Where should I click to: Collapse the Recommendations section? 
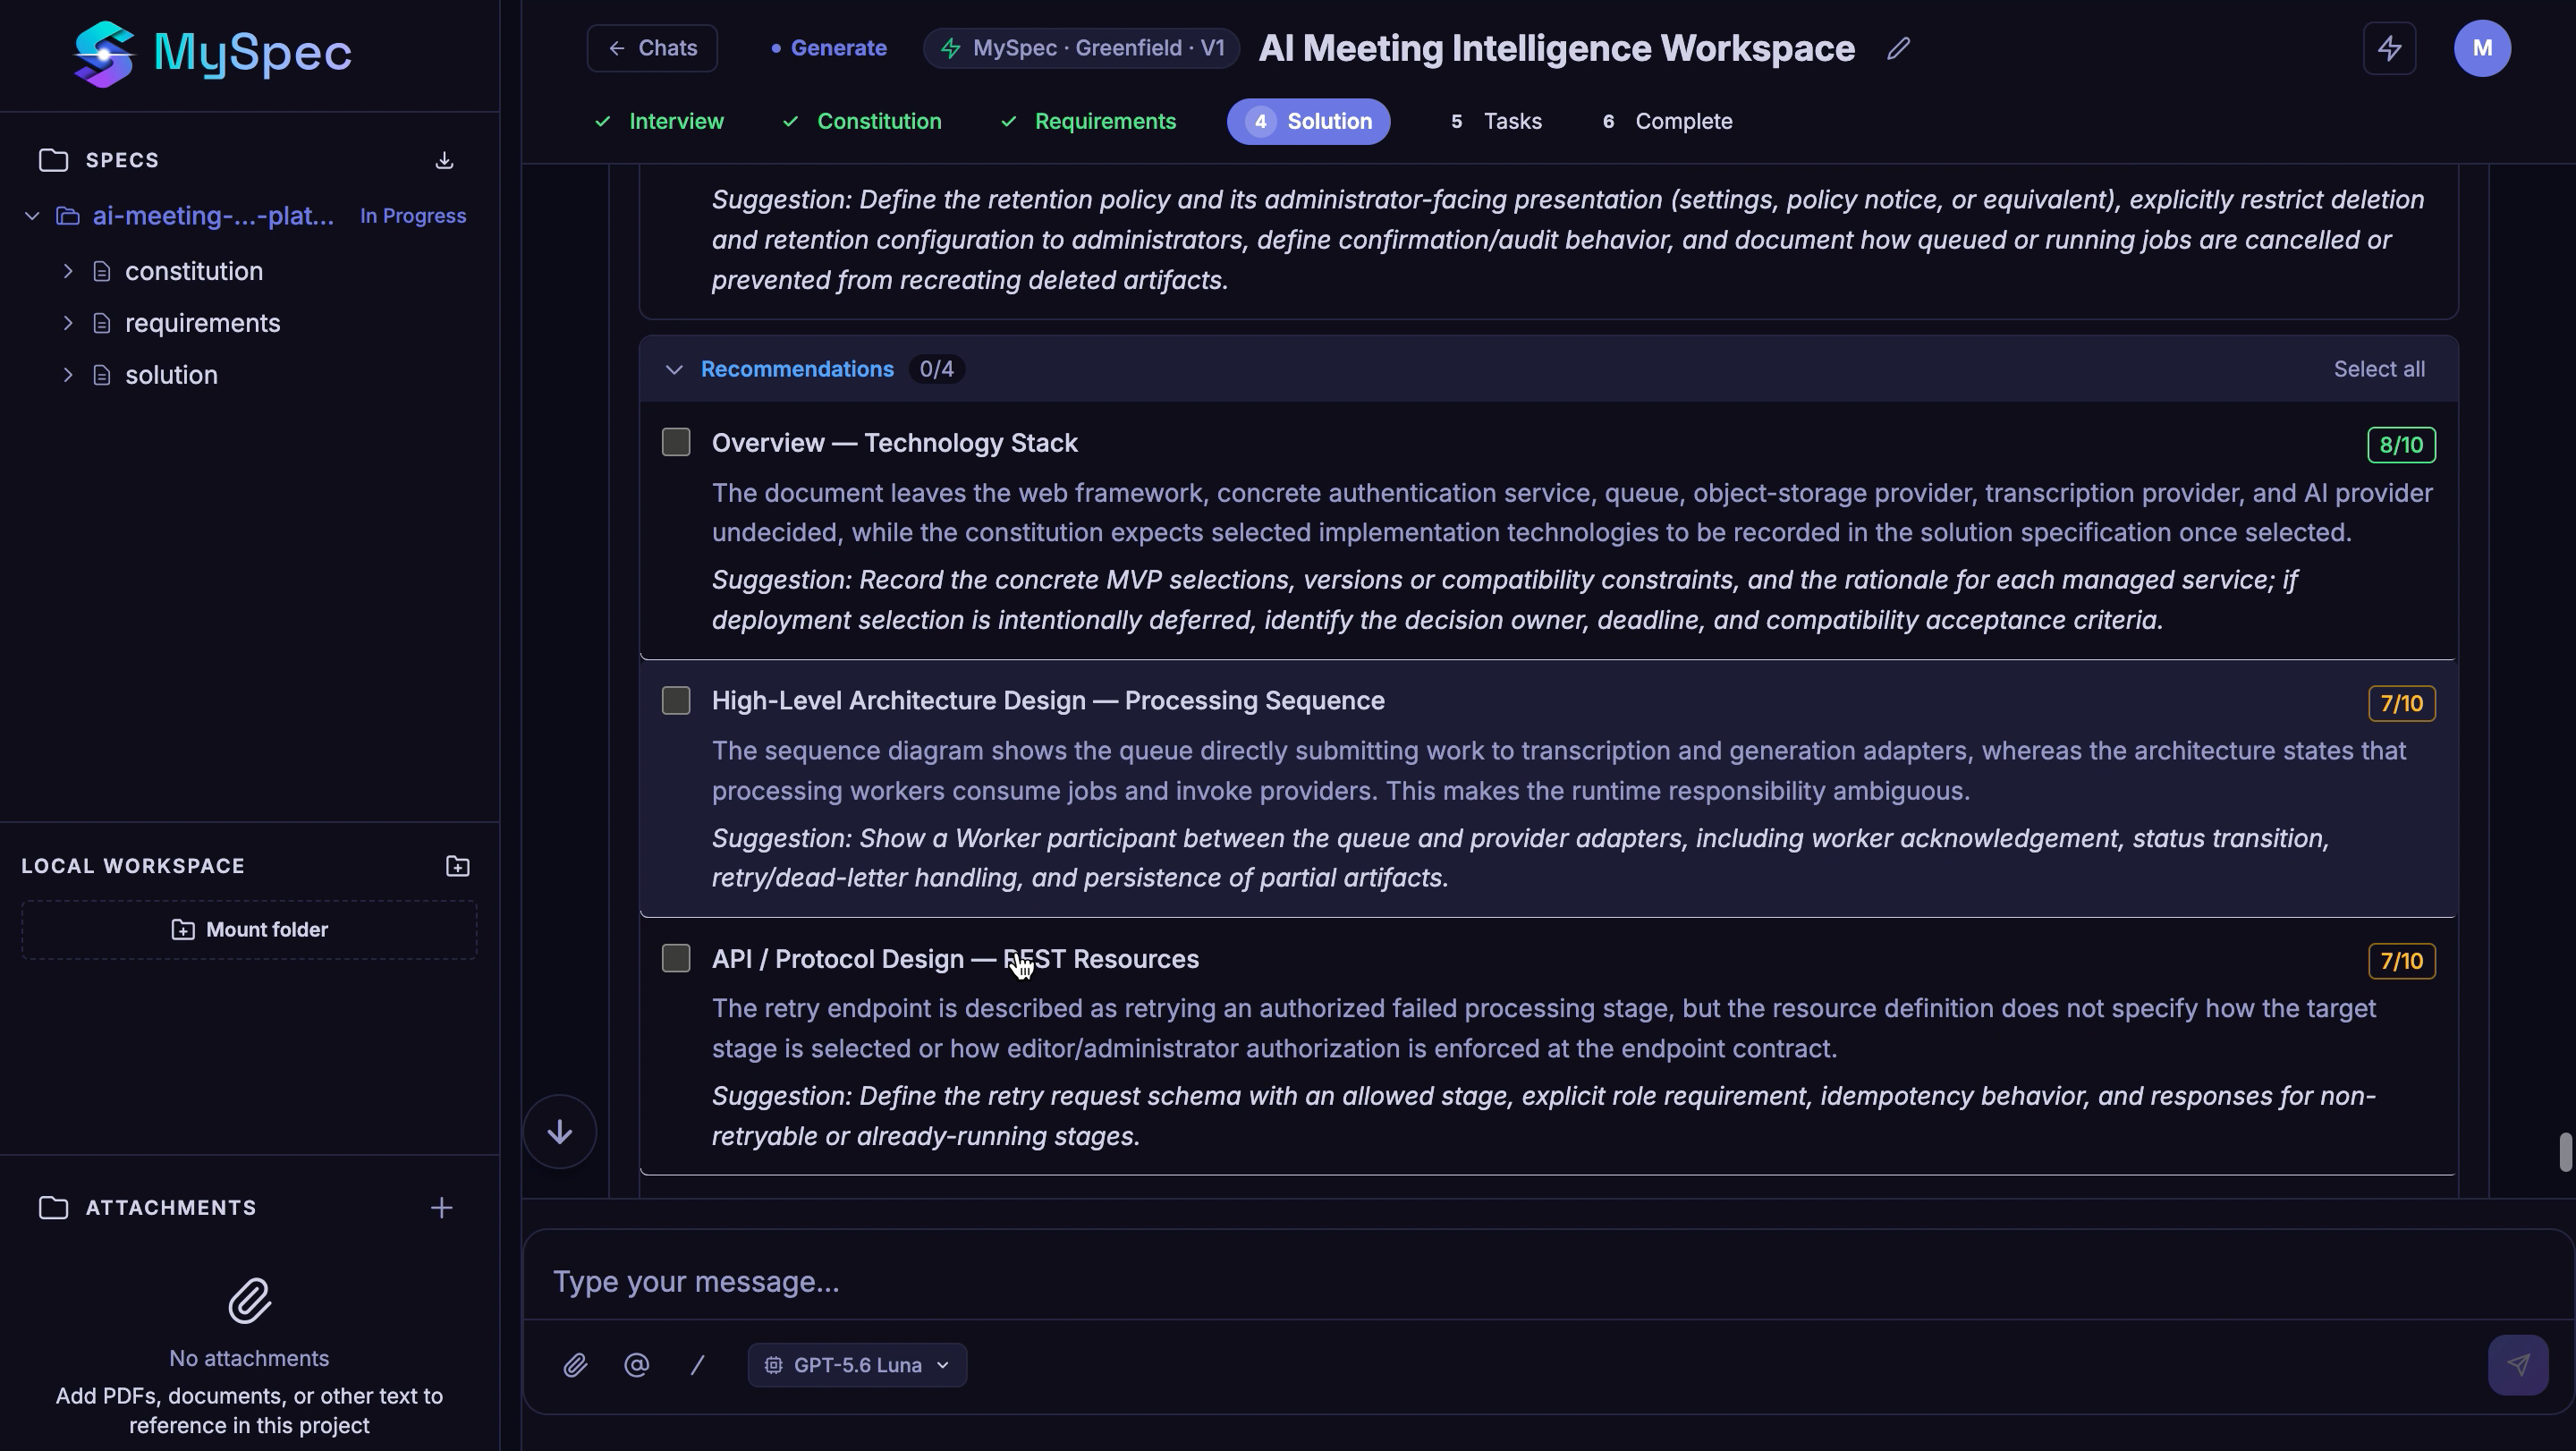pyautogui.click(x=674, y=370)
